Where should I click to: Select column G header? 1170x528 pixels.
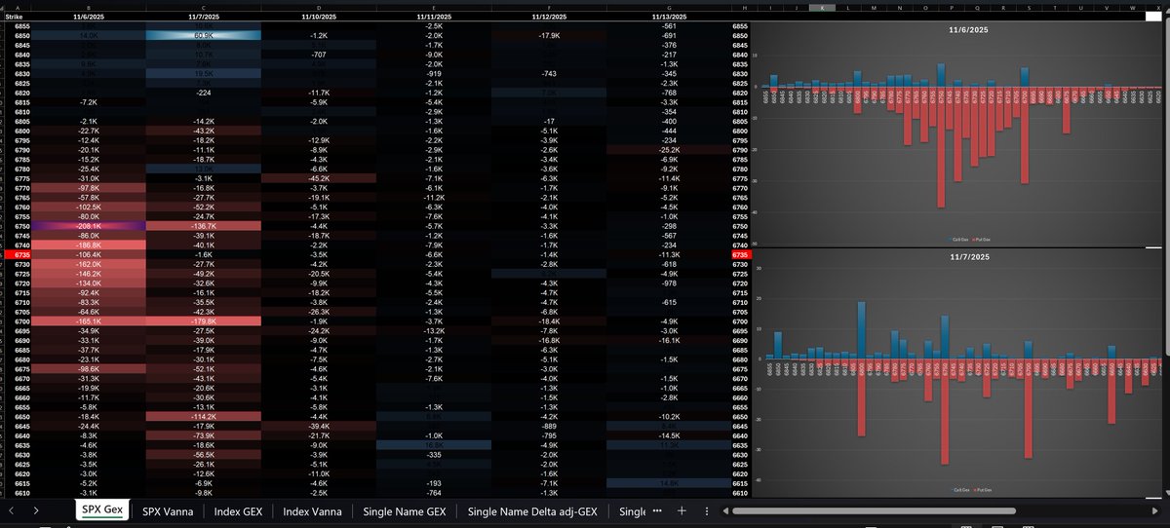668,6
